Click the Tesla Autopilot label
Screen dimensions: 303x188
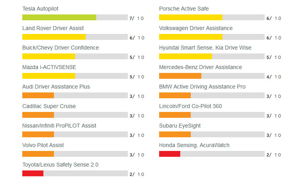40,9
